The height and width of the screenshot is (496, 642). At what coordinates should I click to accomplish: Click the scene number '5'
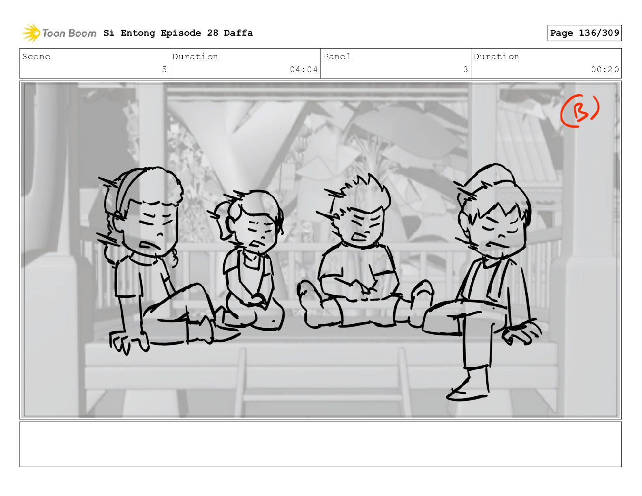(x=164, y=70)
